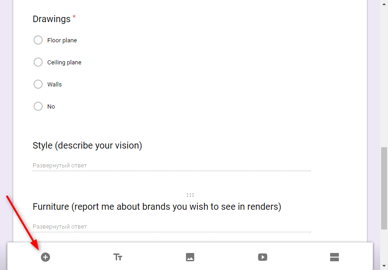This screenshot has width=388, height=270.
Task: Open the Style (describe your vision) question
Action: (87, 145)
